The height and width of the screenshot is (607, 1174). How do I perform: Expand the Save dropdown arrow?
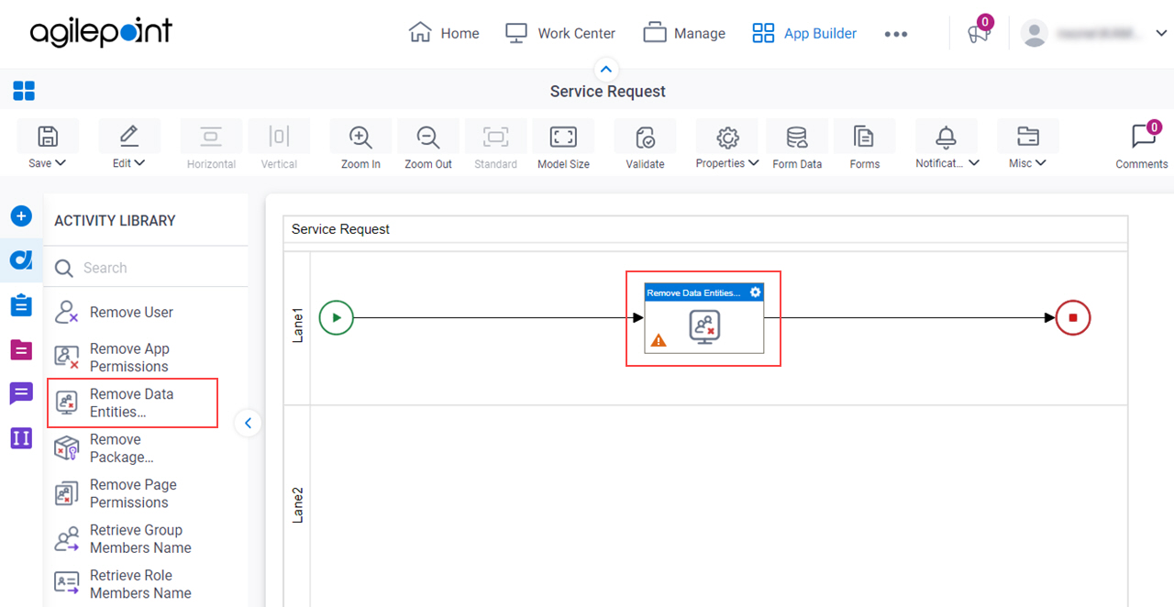point(61,163)
